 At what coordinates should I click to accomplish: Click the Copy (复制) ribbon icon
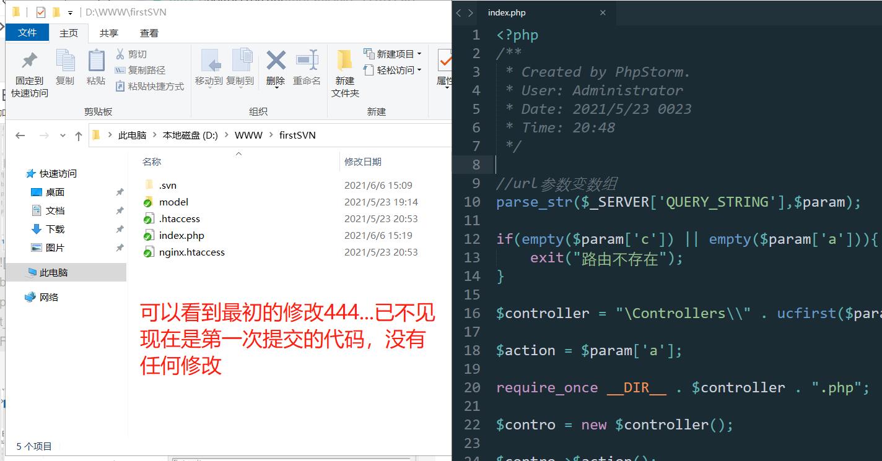[x=65, y=61]
